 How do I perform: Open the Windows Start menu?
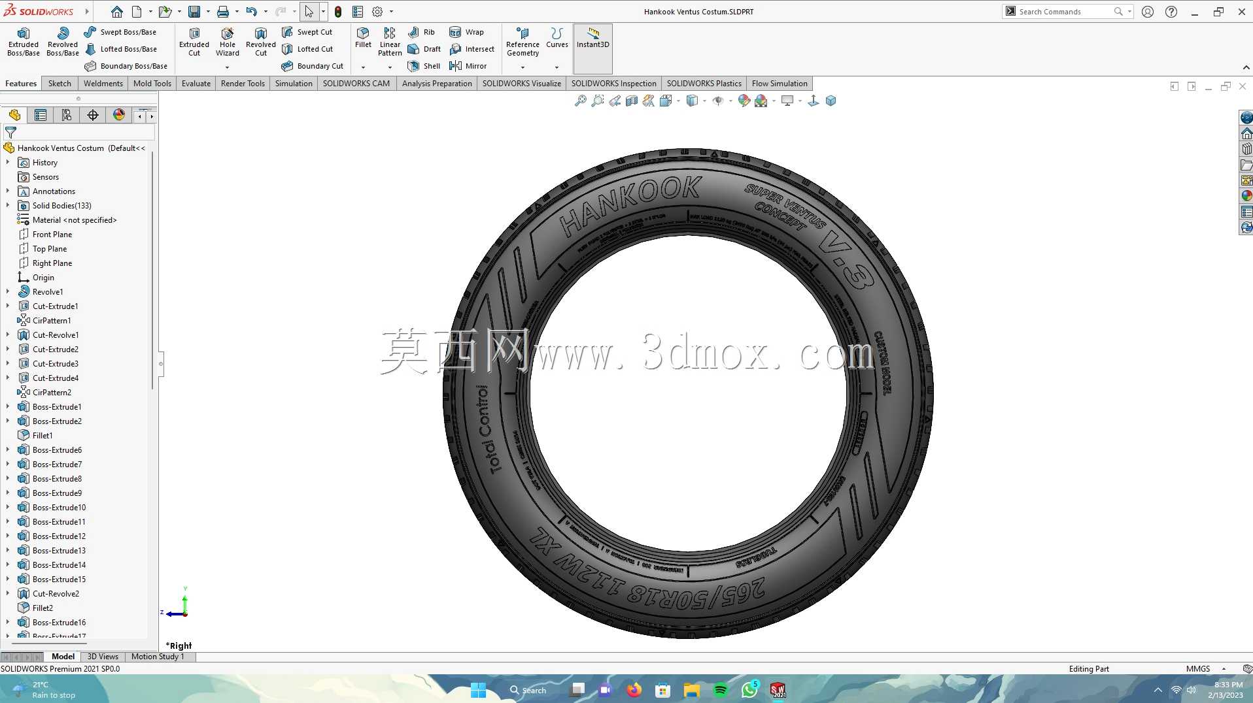coord(478,690)
